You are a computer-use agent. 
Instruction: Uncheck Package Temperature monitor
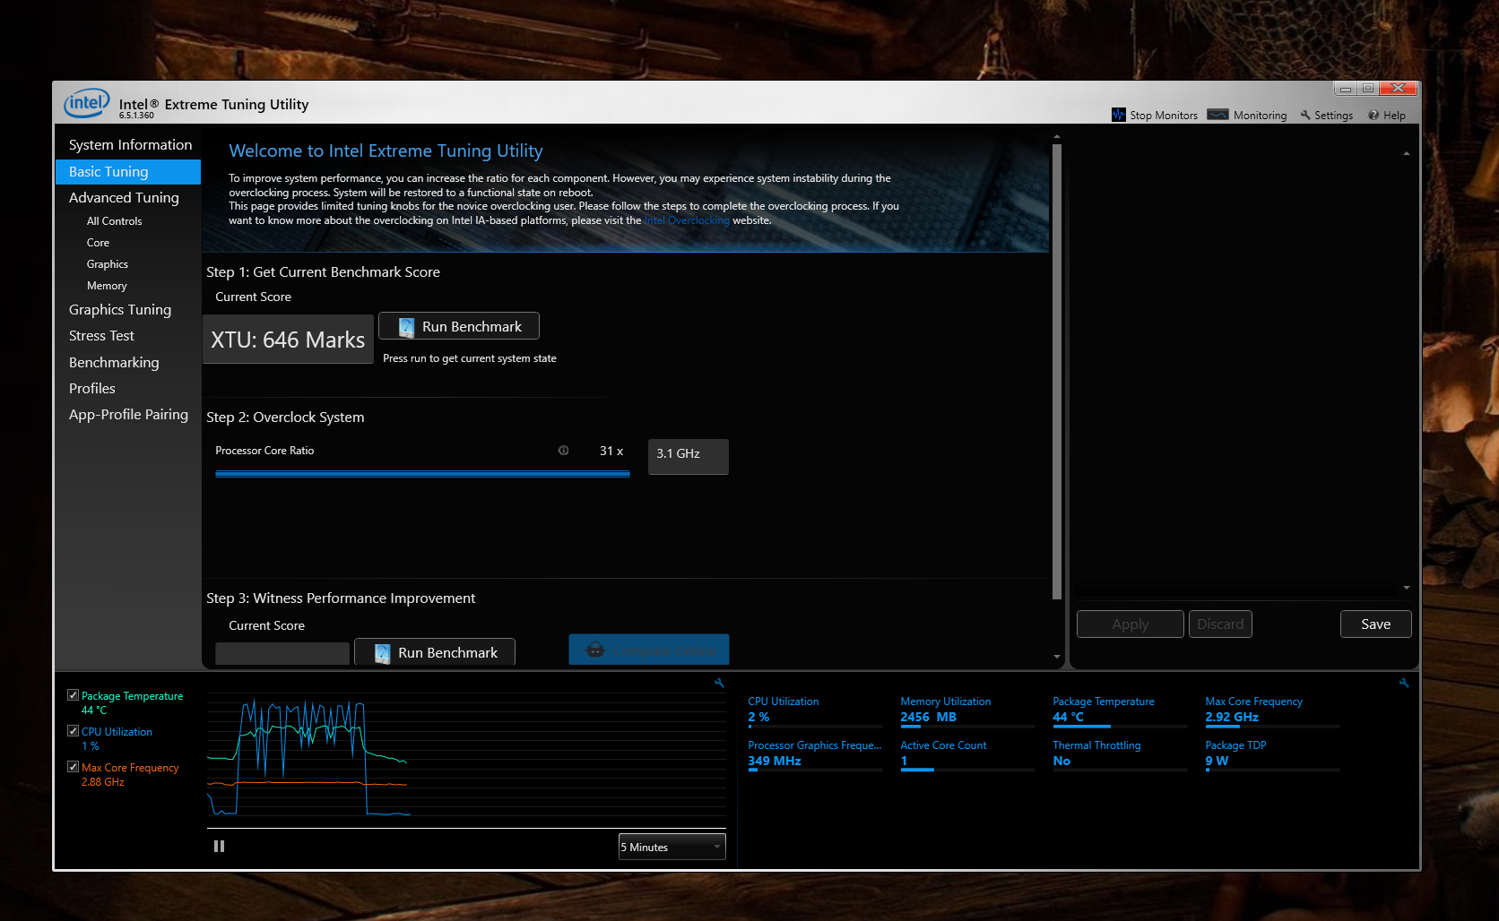(74, 695)
